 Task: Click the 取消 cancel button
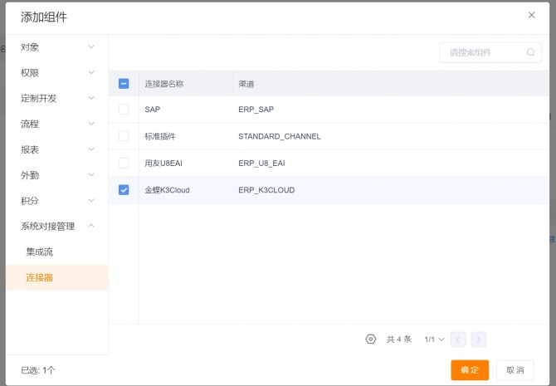pos(515,370)
